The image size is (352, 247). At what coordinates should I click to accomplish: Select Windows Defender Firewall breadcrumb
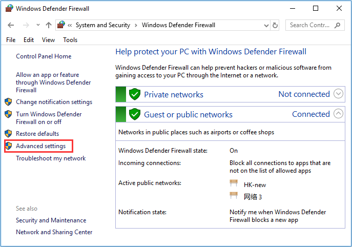178,25
